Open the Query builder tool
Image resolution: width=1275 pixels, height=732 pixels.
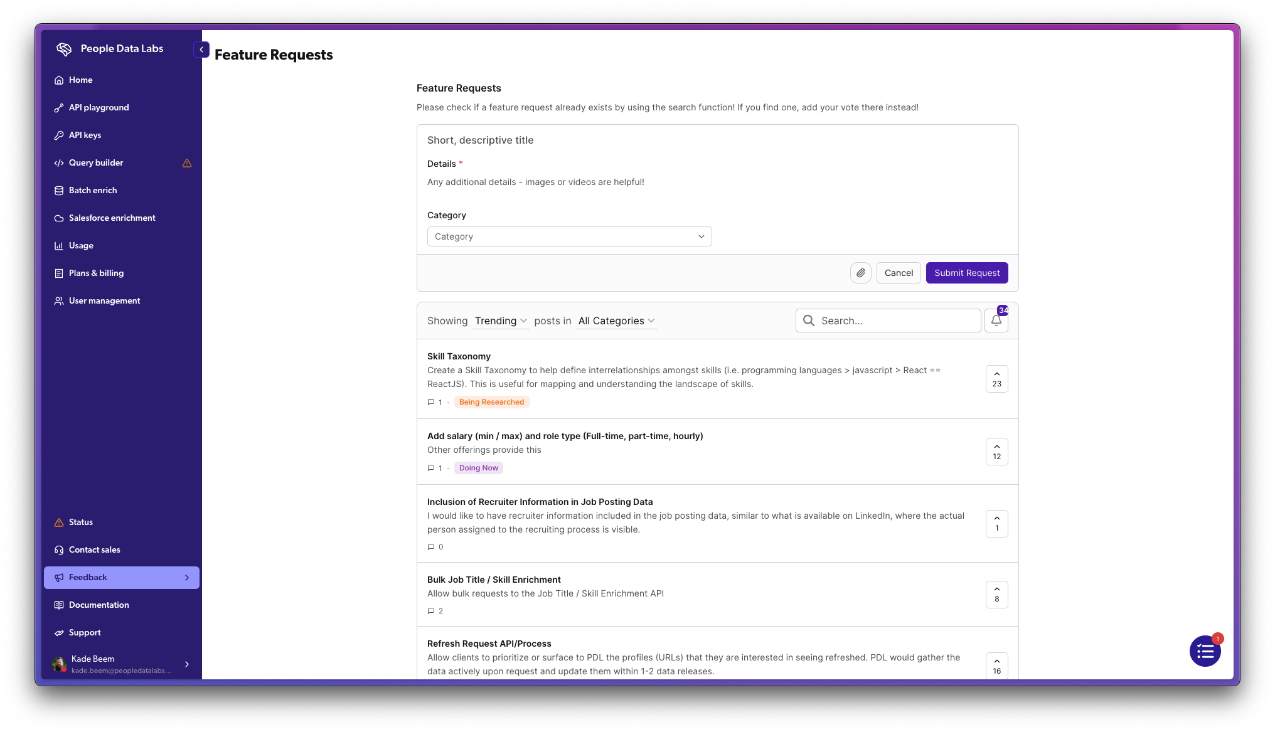95,162
